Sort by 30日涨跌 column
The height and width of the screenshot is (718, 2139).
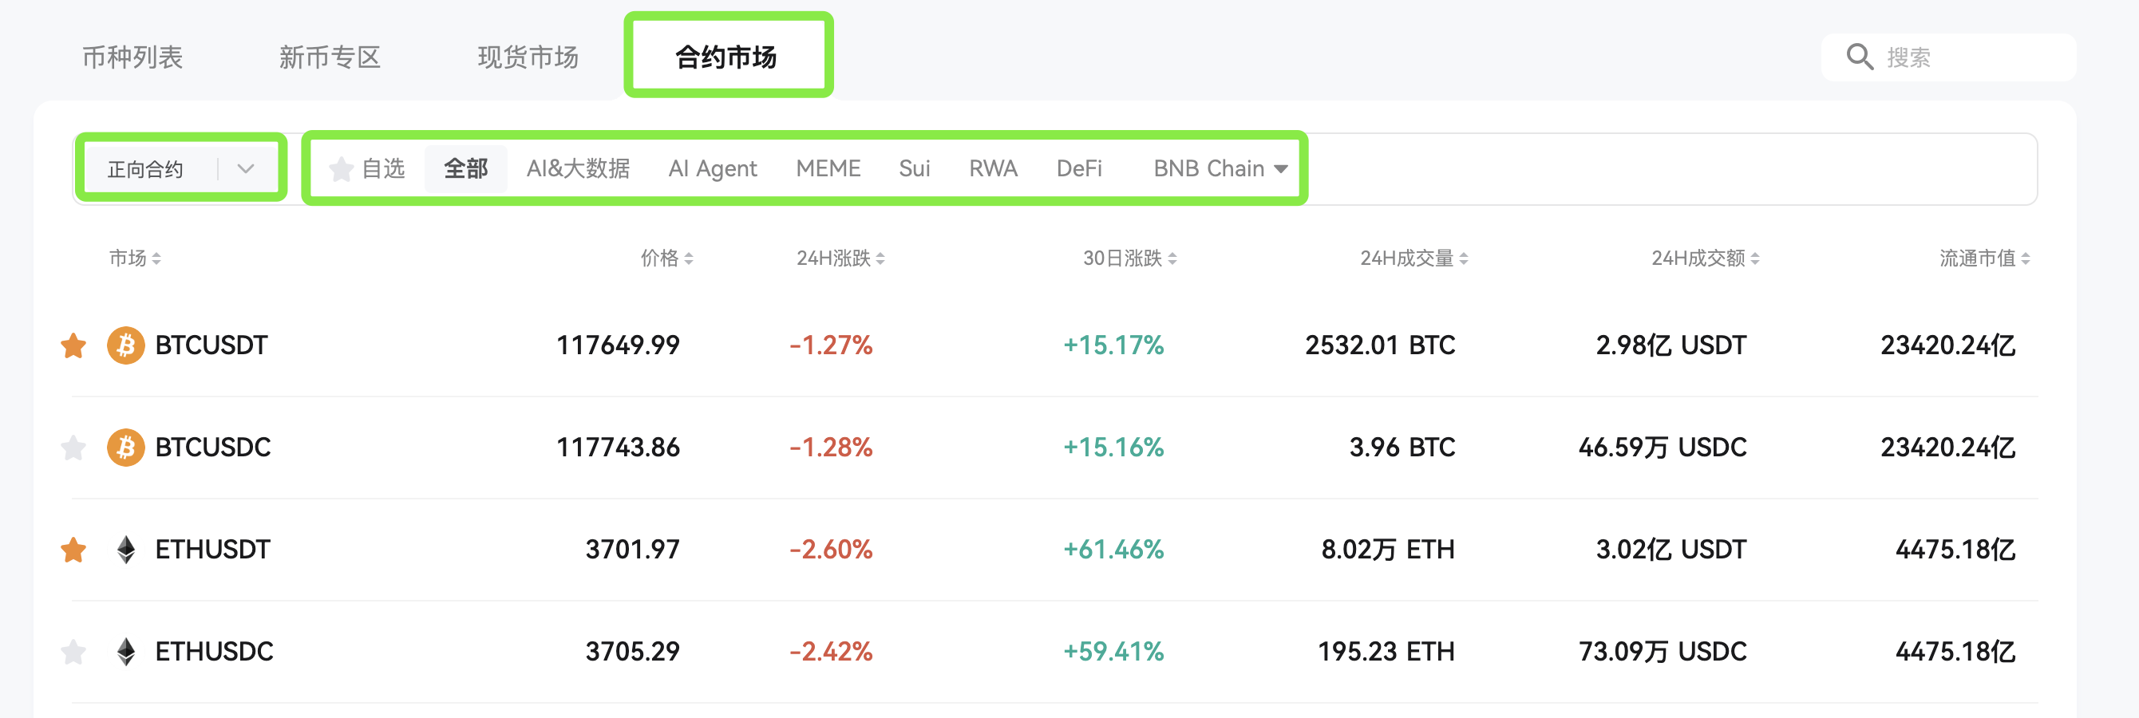[1129, 259]
